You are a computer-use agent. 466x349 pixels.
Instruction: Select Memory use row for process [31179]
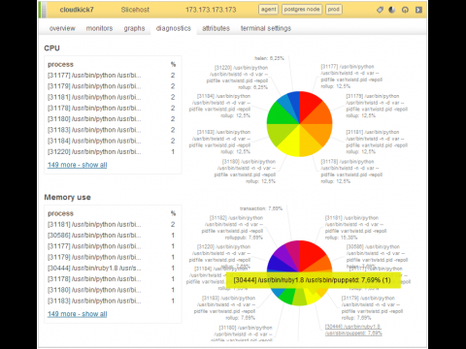click(x=112, y=257)
